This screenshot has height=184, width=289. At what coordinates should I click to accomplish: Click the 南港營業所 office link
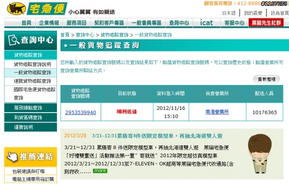point(217,112)
